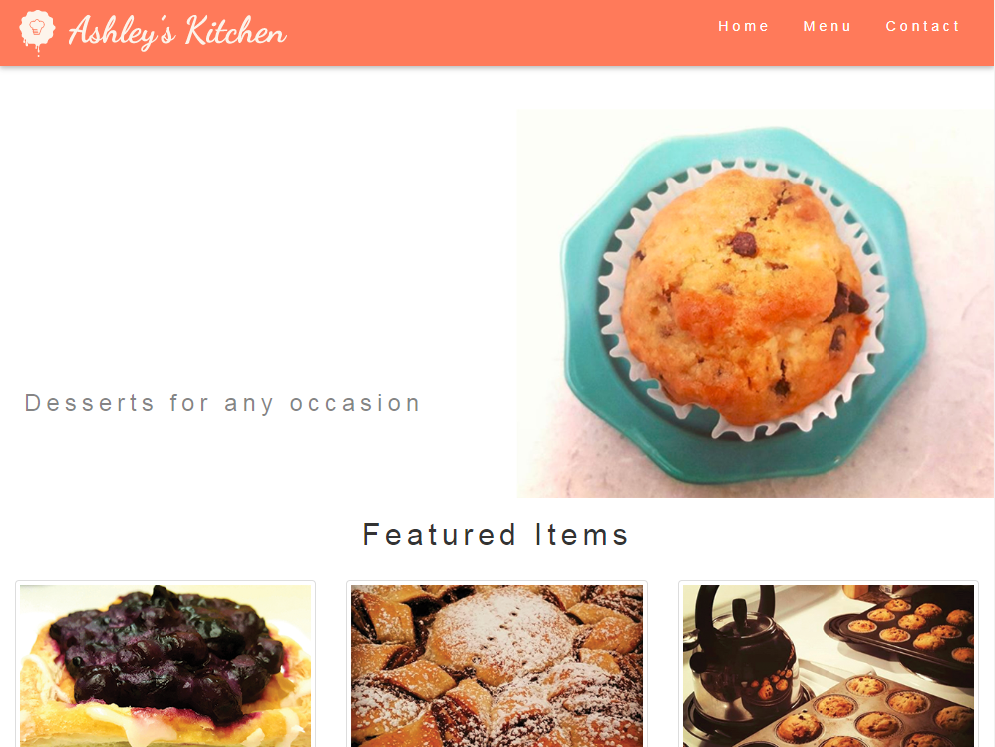995x747 pixels.
Task: Click the chocolate chip muffin hero image
Action: 755,303
